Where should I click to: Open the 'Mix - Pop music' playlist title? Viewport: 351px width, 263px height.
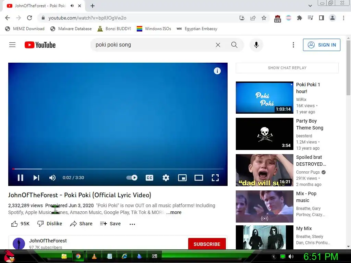tap(306, 197)
